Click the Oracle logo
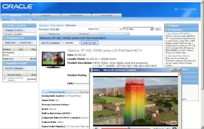 (x=18, y=6)
